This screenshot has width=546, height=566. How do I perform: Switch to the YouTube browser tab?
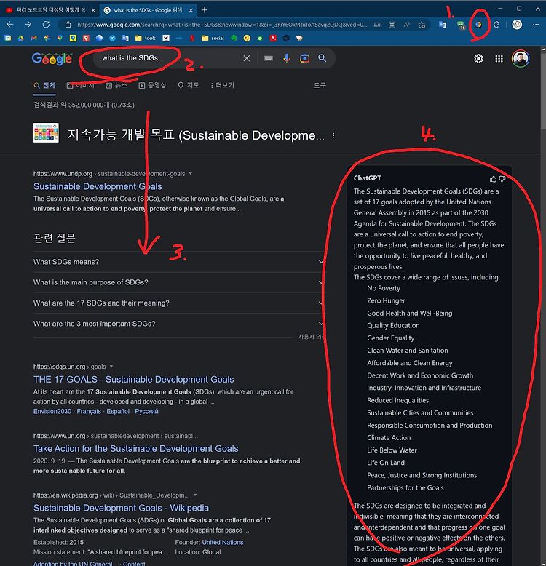(50, 10)
